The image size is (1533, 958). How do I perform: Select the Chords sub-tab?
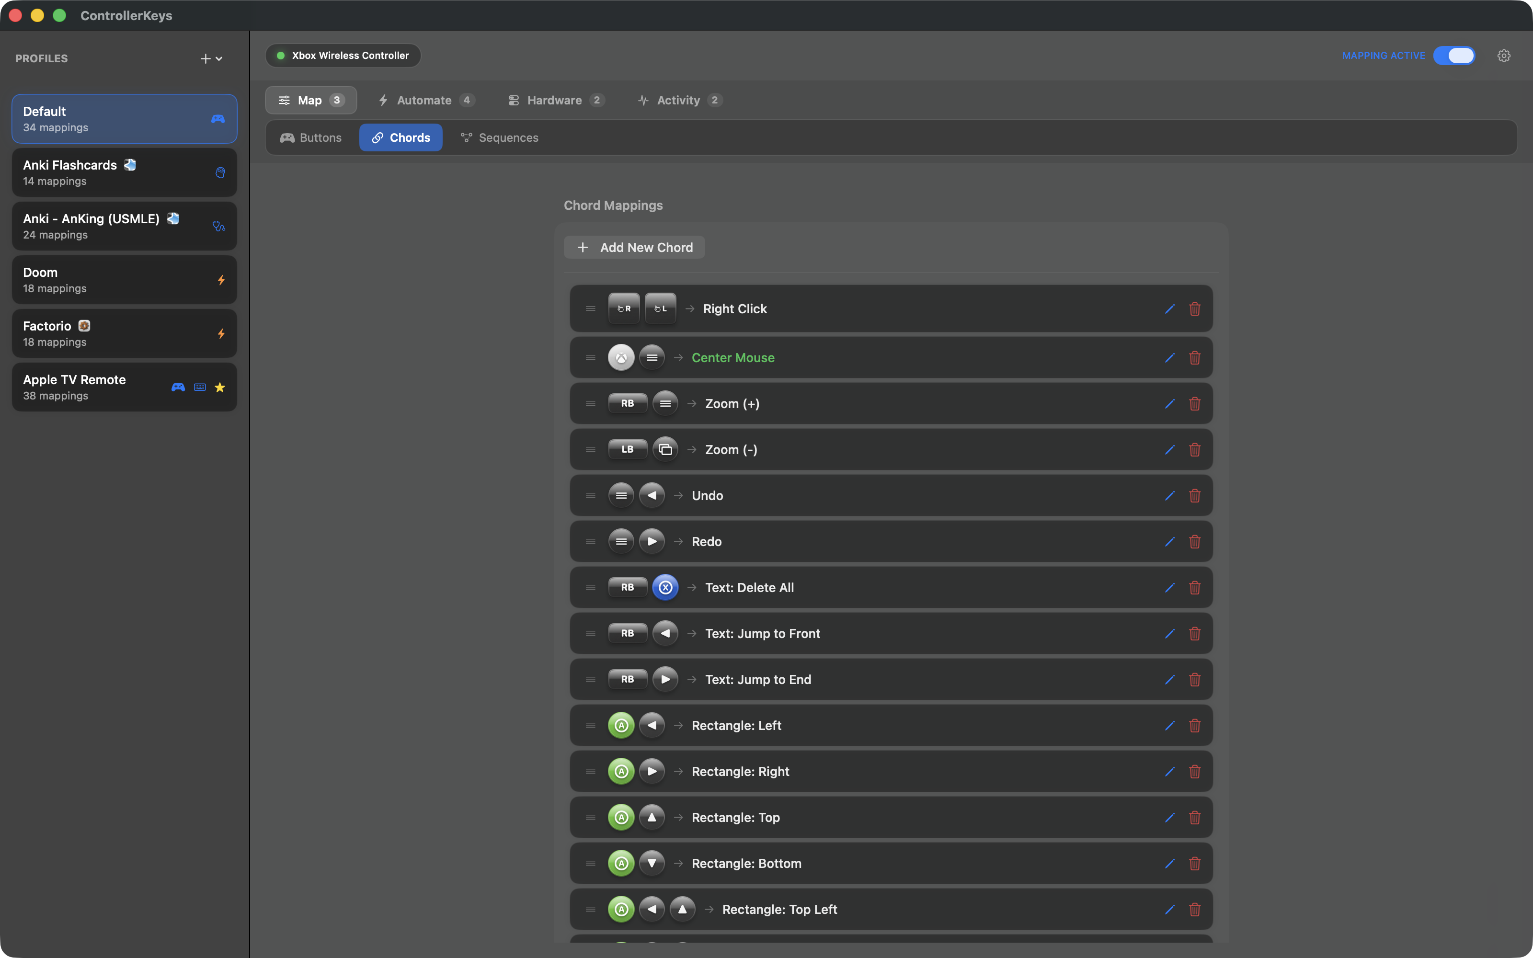click(400, 137)
